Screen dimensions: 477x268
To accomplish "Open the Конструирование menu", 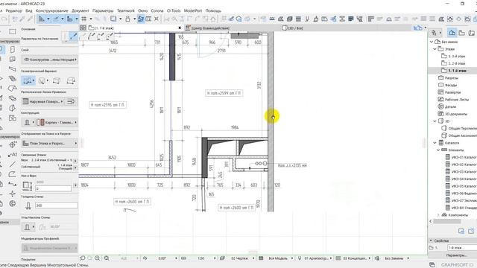I will [52, 10].
